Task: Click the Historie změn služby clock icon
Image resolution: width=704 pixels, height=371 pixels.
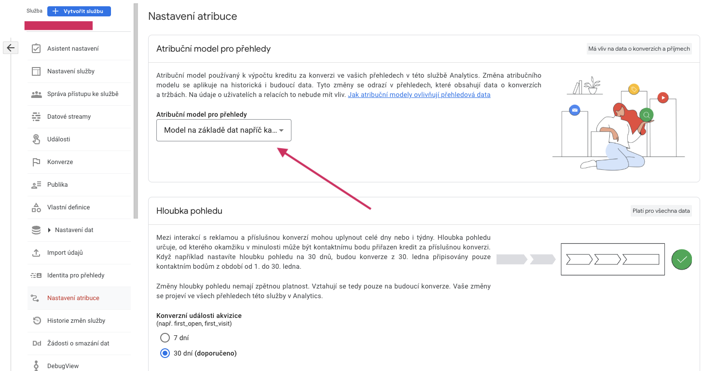Action: point(36,321)
